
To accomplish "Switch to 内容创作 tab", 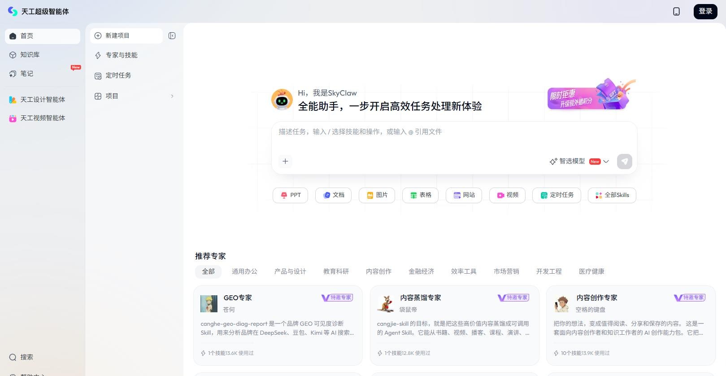I will [378, 271].
